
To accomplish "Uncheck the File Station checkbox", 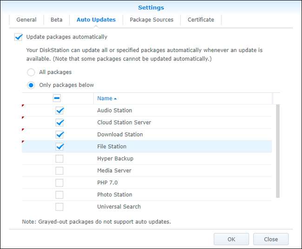I will point(59,147).
